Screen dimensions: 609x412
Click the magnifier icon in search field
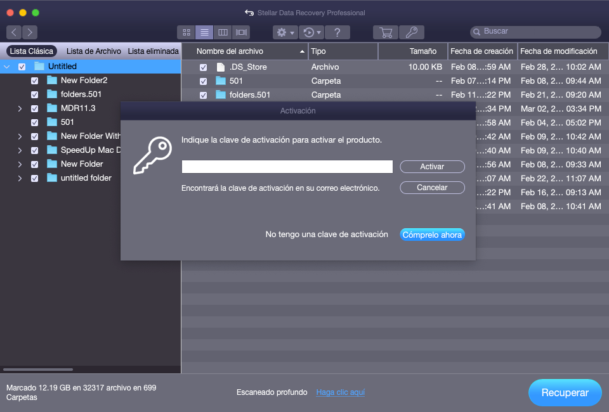coord(476,32)
